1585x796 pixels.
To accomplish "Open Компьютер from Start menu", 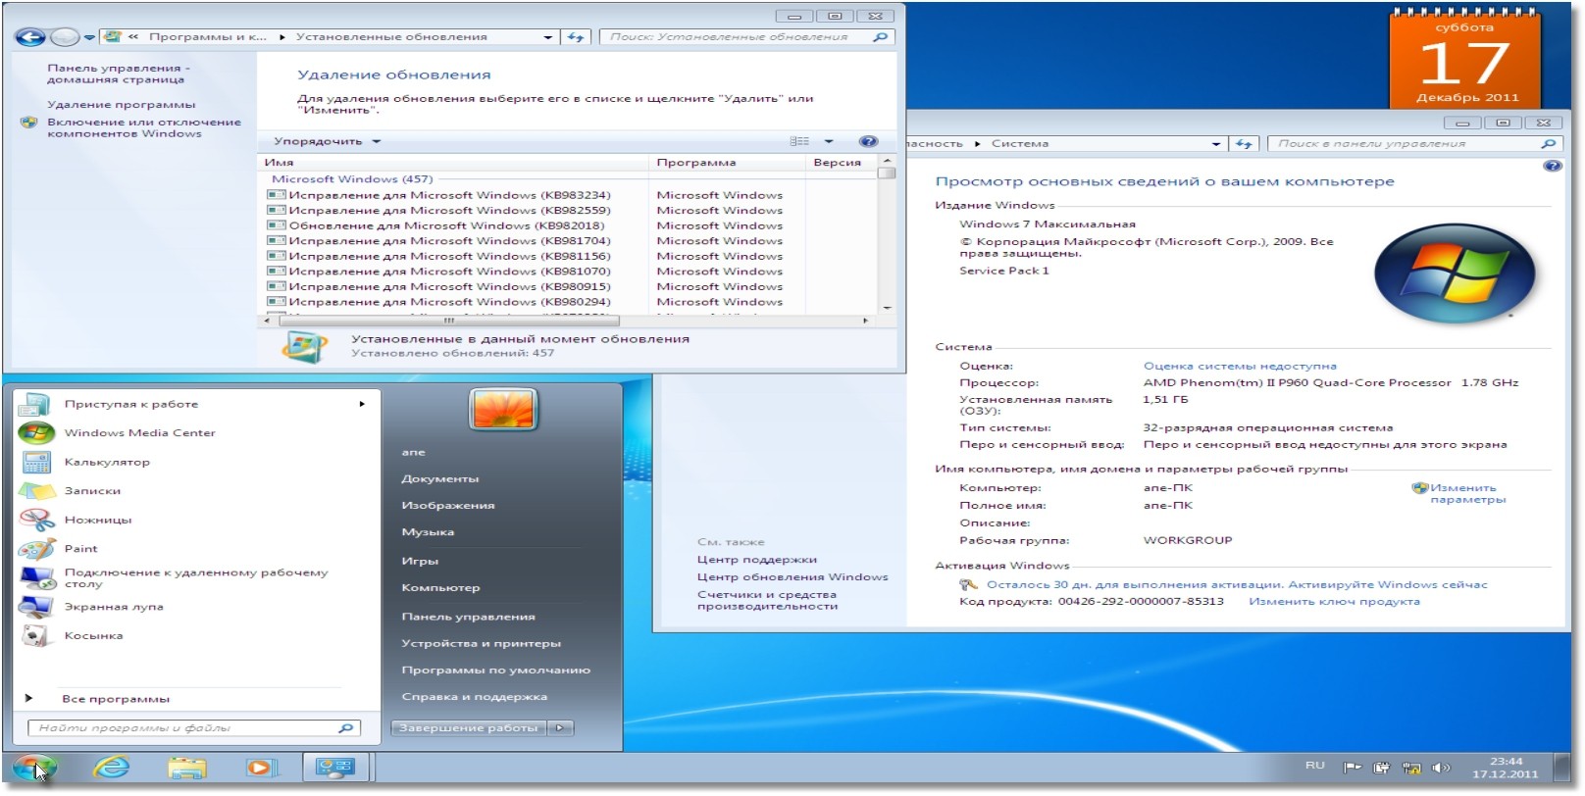I will coord(440,587).
